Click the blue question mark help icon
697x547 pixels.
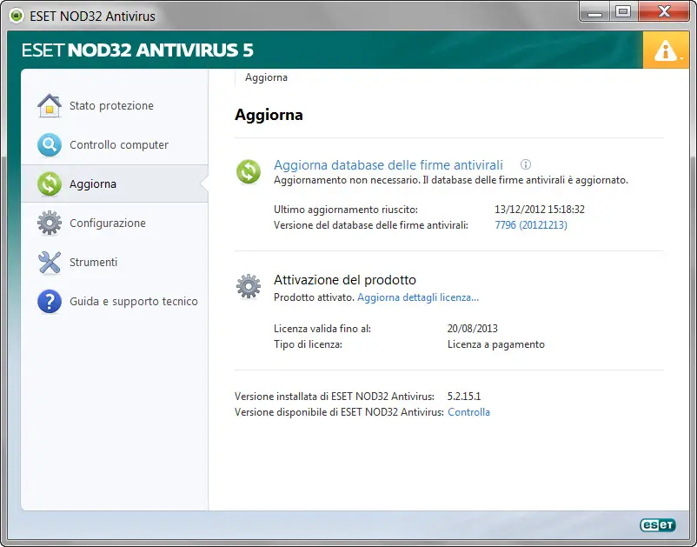tap(50, 301)
